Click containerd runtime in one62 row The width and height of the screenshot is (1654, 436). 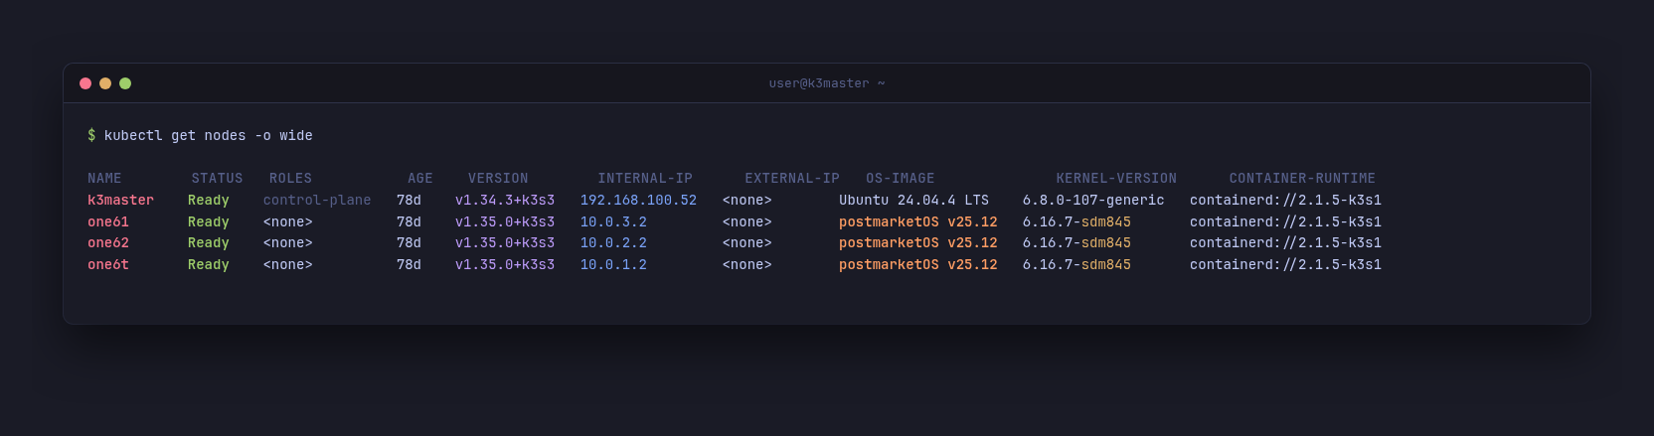(x=1285, y=243)
